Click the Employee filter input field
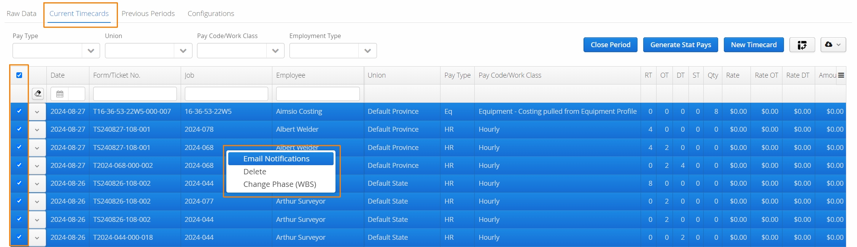This screenshot has width=857, height=247. pyautogui.click(x=318, y=94)
